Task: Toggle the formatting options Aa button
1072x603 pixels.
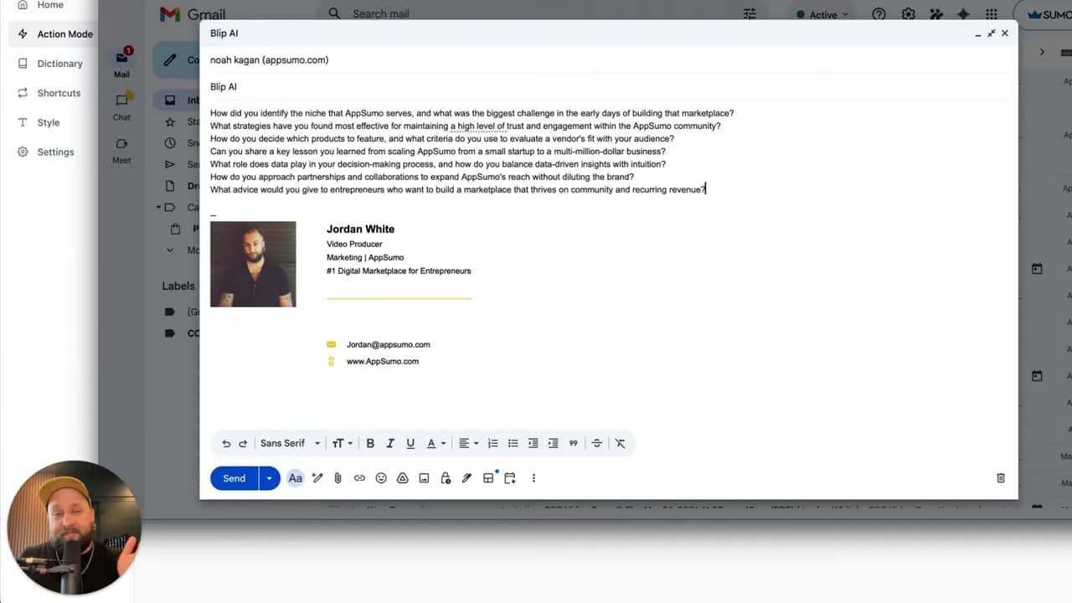Action: pos(295,478)
